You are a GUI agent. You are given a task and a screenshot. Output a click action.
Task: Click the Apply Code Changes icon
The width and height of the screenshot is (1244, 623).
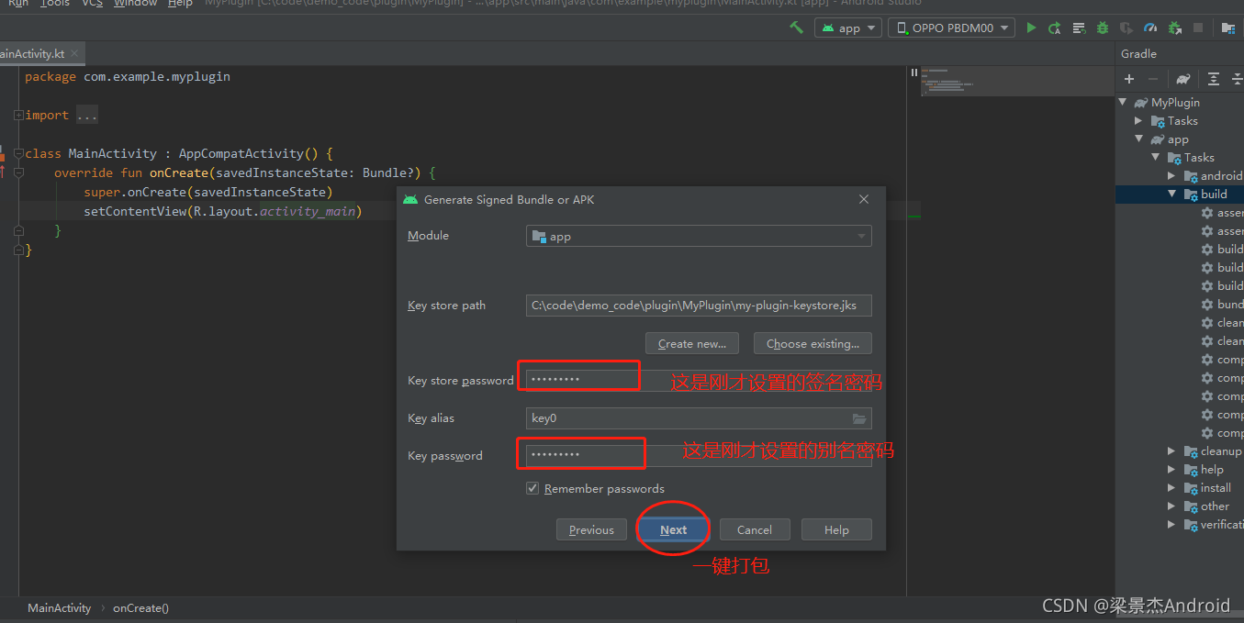point(1079,28)
